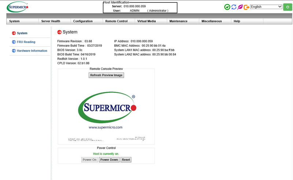Open the Virtual Media menu
Screen dimensions: 293x180
pyautogui.click(x=146, y=21)
